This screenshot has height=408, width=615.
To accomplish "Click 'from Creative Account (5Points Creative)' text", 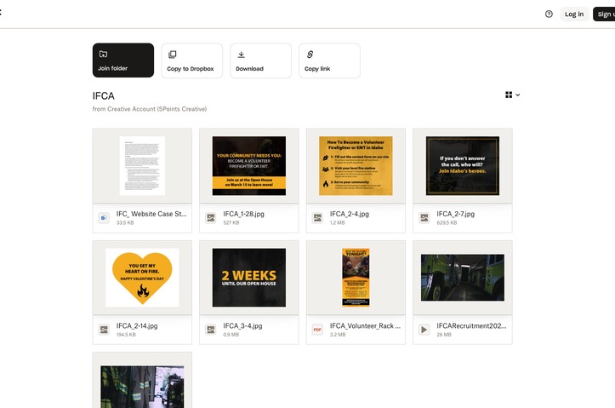I will click(150, 109).
